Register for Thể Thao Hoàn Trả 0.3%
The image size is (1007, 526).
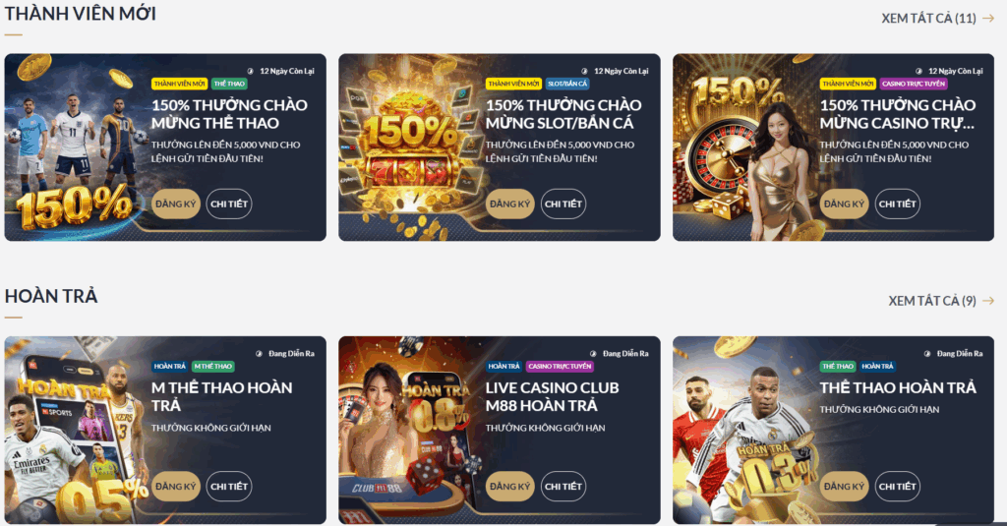point(844,487)
